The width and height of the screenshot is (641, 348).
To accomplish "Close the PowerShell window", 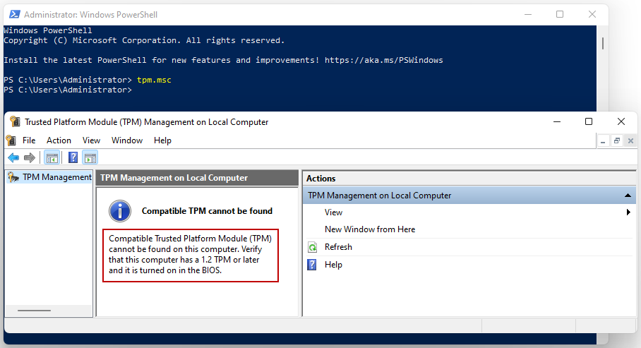I will [592, 14].
